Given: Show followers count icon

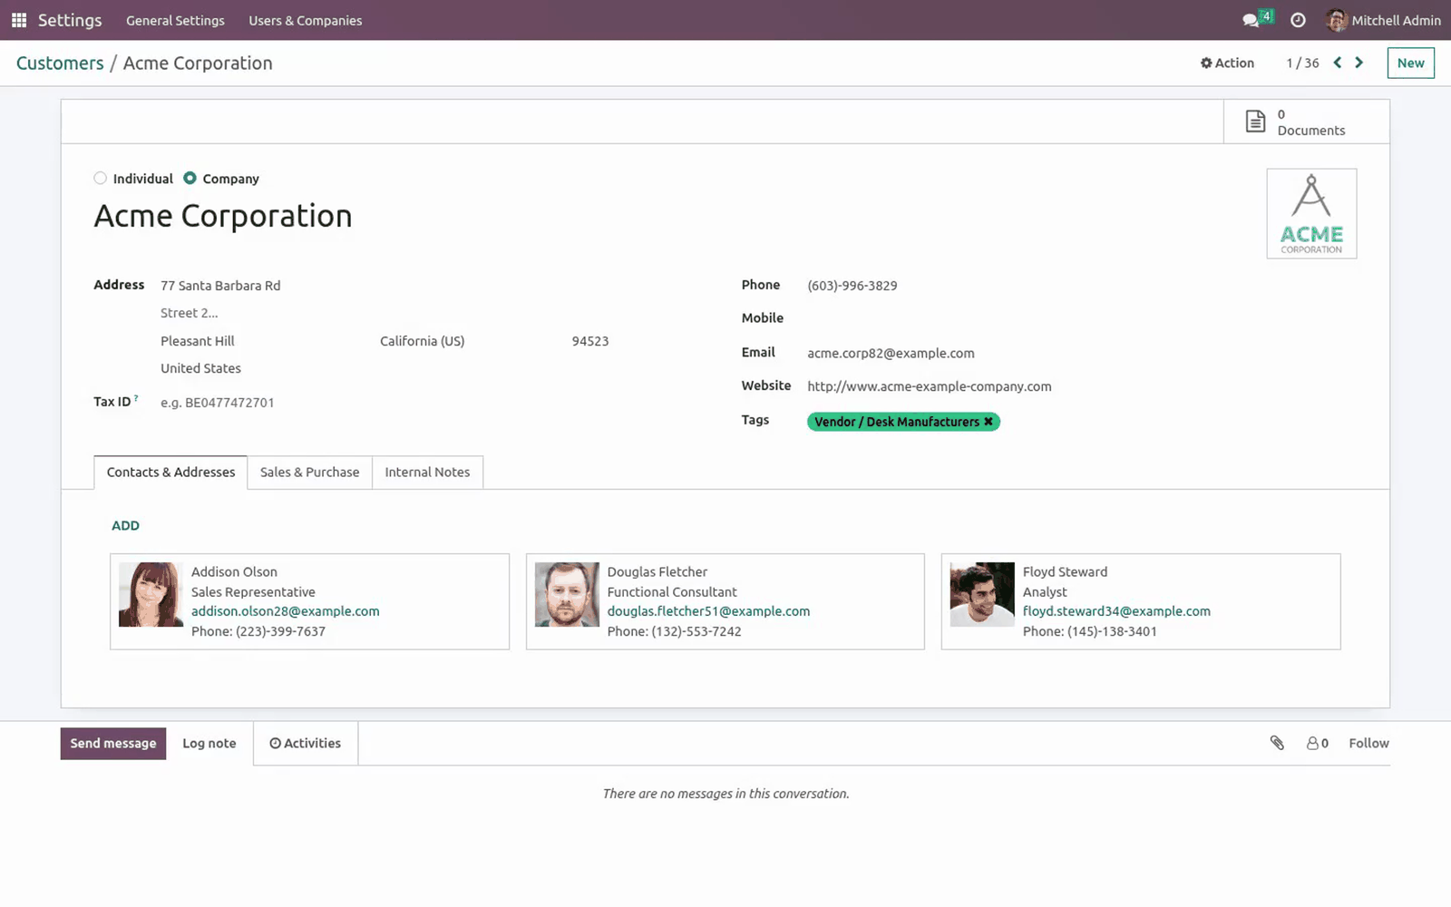Looking at the screenshot, I should click(1317, 743).
